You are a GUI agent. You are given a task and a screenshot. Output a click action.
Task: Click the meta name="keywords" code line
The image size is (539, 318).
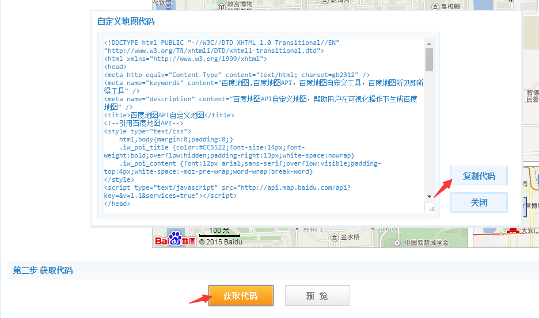(x=264, y=83)
